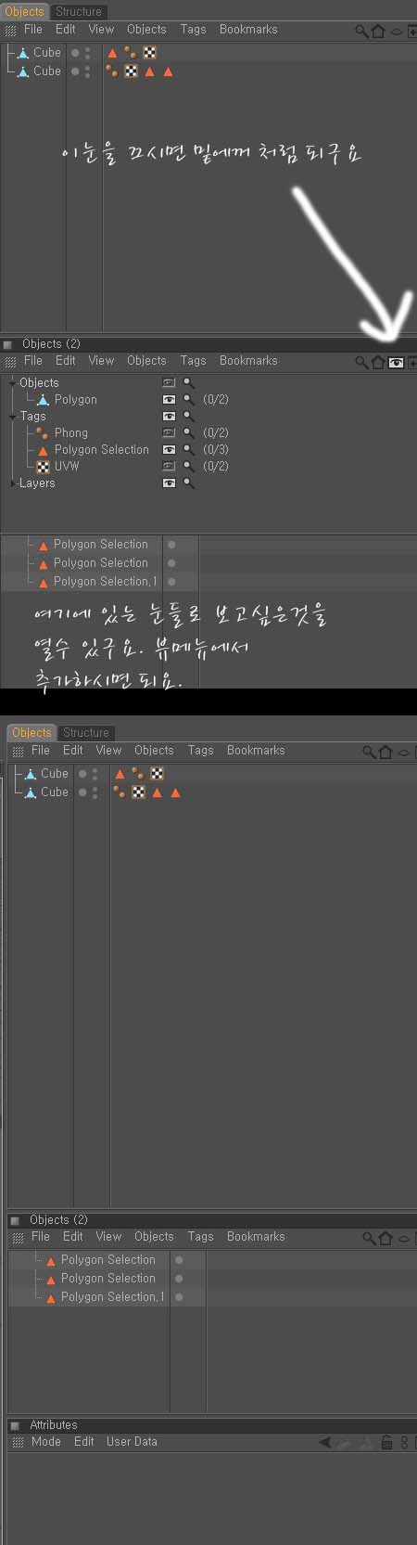
Task: Open the User Data menu
Action: [132, 1441]
